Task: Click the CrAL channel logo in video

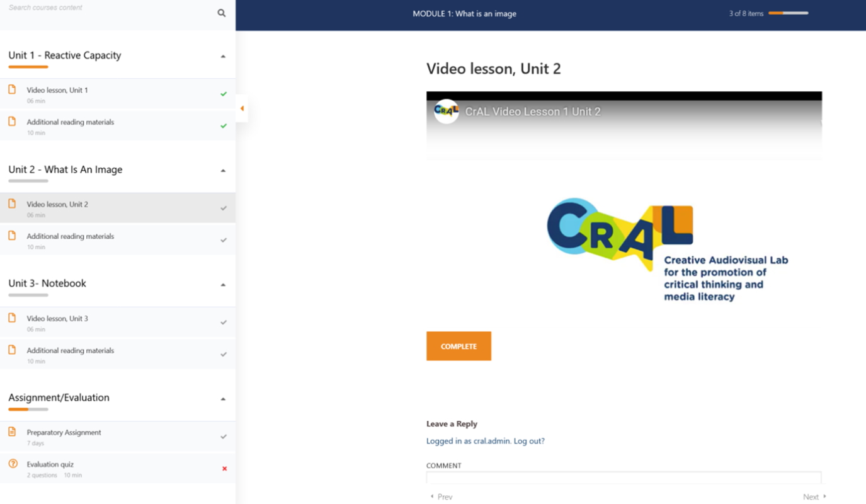Action: (446, 112)
